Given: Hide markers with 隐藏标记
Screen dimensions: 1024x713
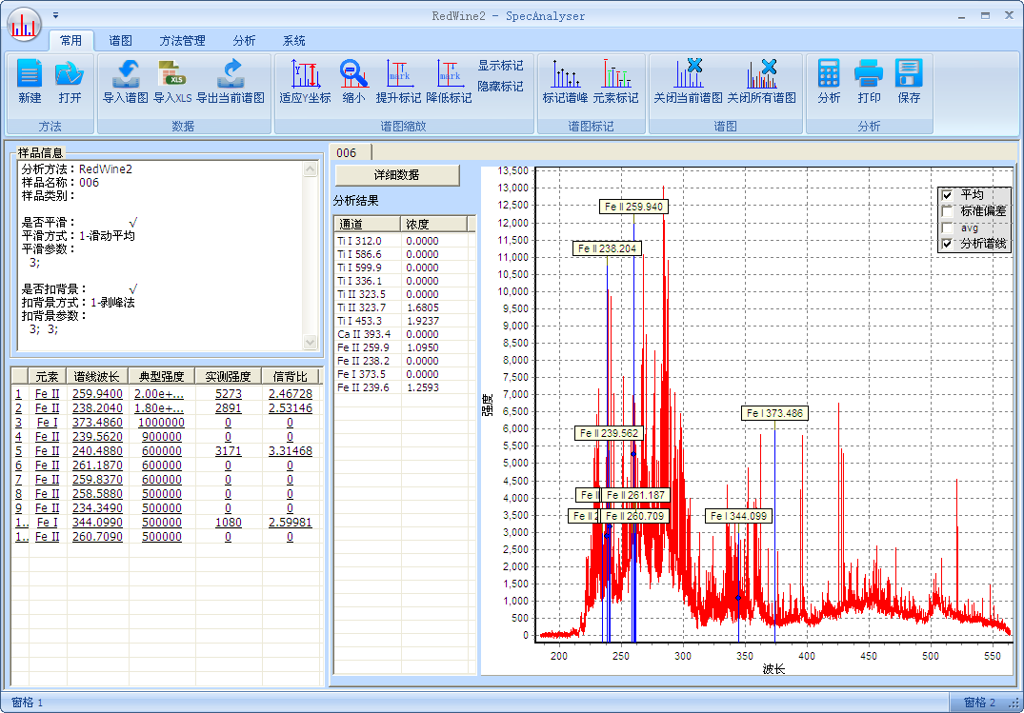Looking at the screenshot, I should [x=500, y=87].
